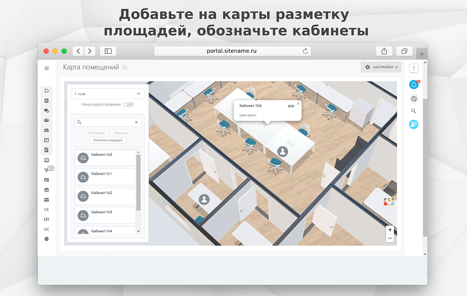Click the tasks checklist icon in left sidebar
The image size is (467, 296).
(x=46, y=159)
